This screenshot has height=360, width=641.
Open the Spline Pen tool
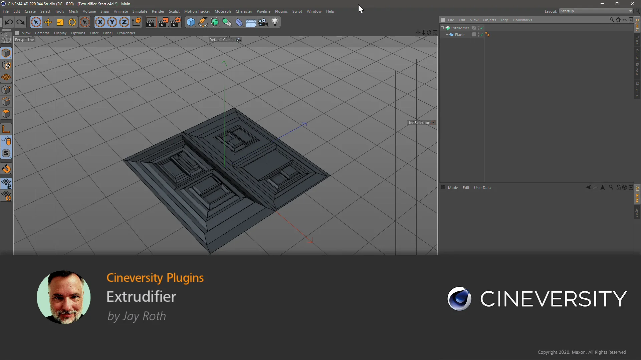click(x=203, y=22)
